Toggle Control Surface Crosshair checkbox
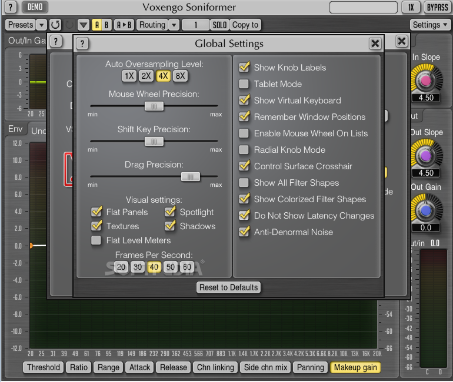The image size is (453, 382). [244, 166]
